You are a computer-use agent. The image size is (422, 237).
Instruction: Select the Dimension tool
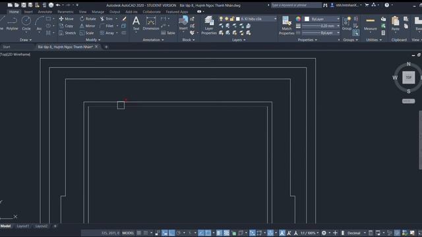click(151, 24)
